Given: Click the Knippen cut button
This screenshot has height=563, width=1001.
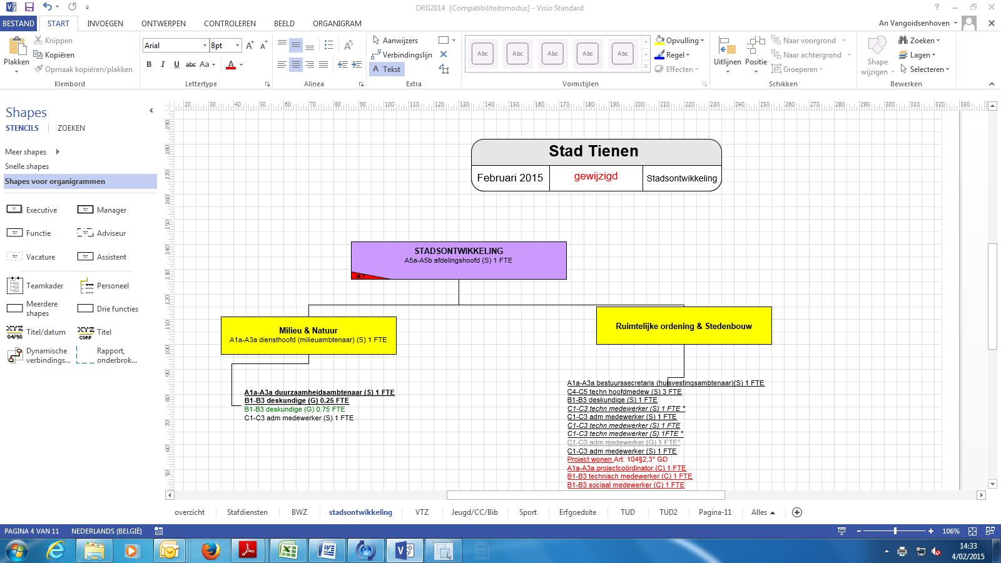Looking at the screenshot, I should (x=53, y=41).
